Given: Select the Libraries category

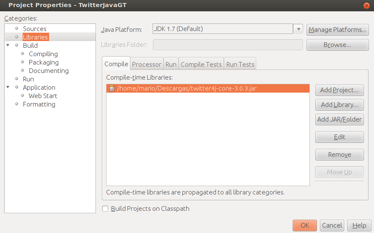Looking at the screenshot, I should click(x=36, y=37).
